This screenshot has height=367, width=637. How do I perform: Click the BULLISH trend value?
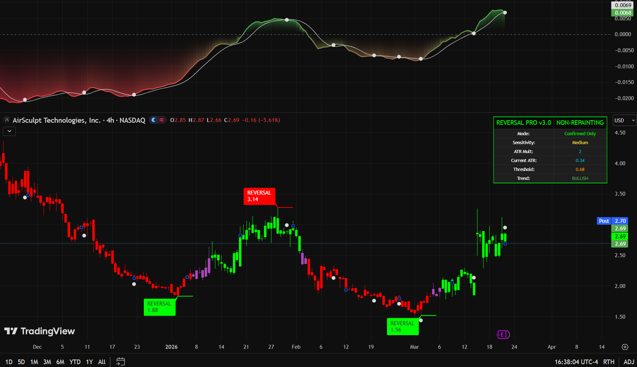coord(580,178)
